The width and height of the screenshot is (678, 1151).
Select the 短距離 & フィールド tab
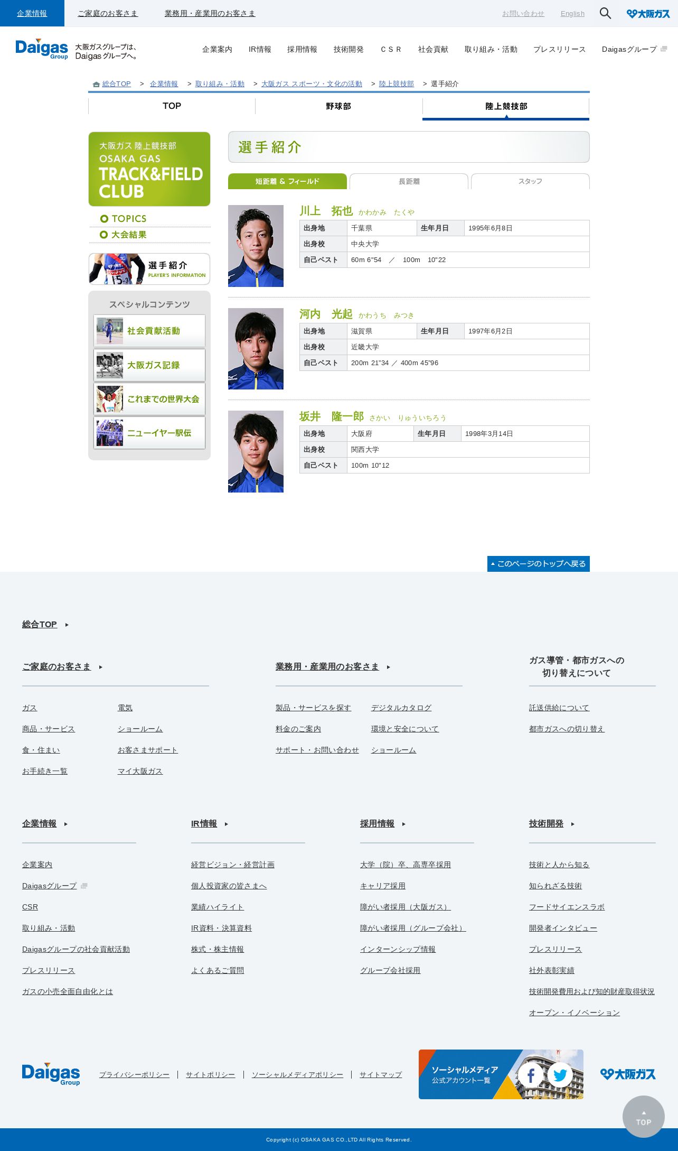[287, 181]
